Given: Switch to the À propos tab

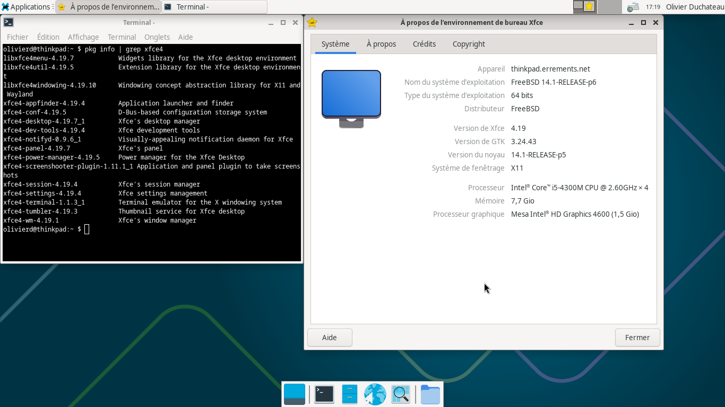Looking at the screenshot, I should pyautogui.click(x=381, y=44).
